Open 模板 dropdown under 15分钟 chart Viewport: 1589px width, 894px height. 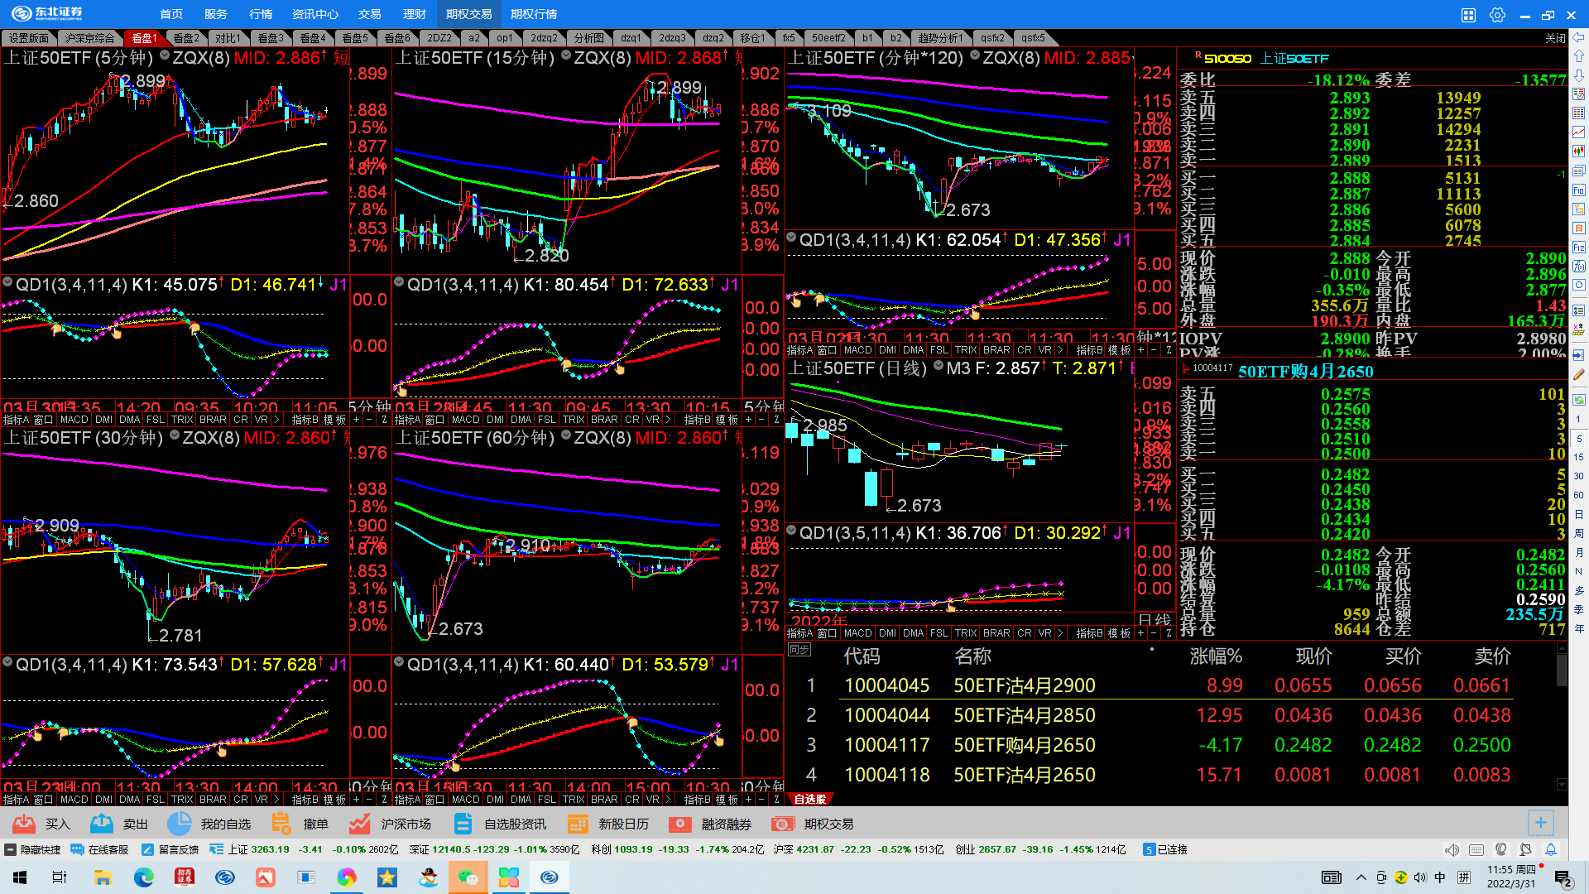(727, 420)
